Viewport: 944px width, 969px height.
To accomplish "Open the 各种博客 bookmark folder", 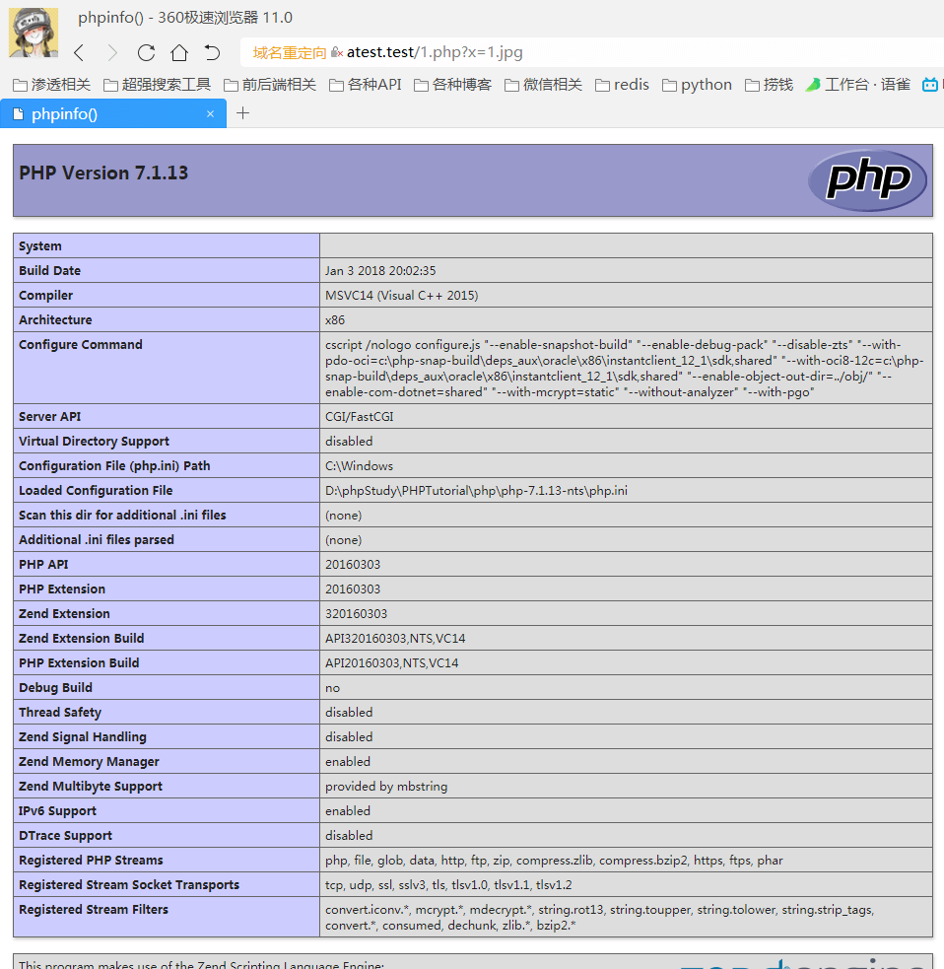I will tap(453, 85).
